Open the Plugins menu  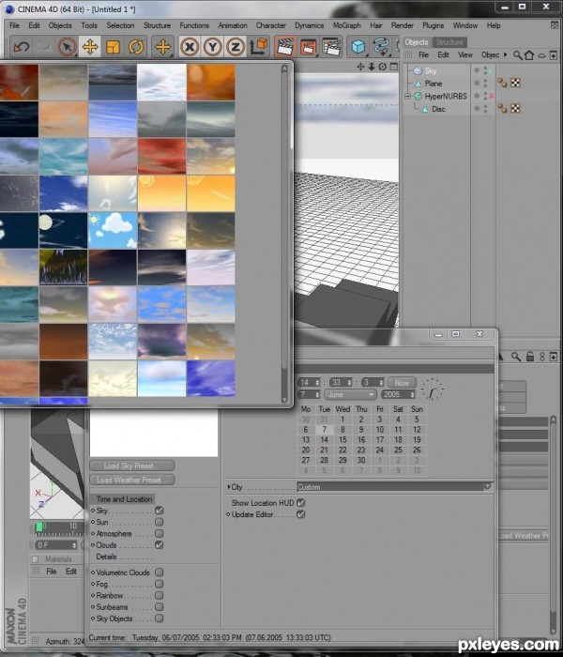(434, 25)
